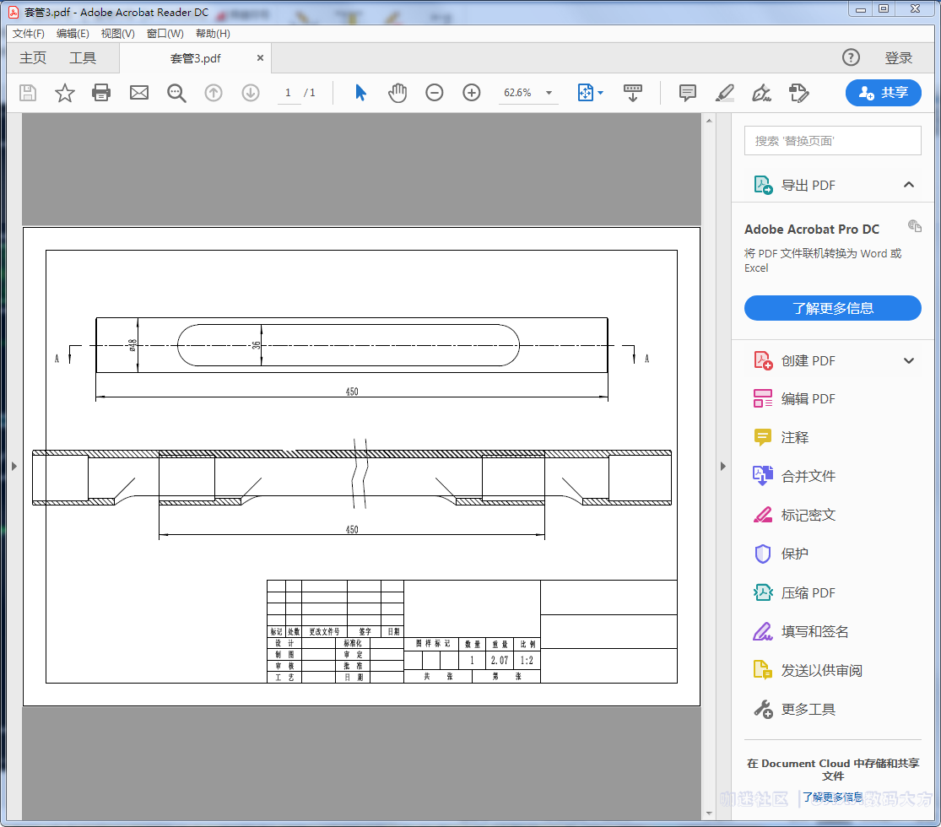The image size is (941, 827).
Task: Switch to the 工具 tab
Action: 82,58
